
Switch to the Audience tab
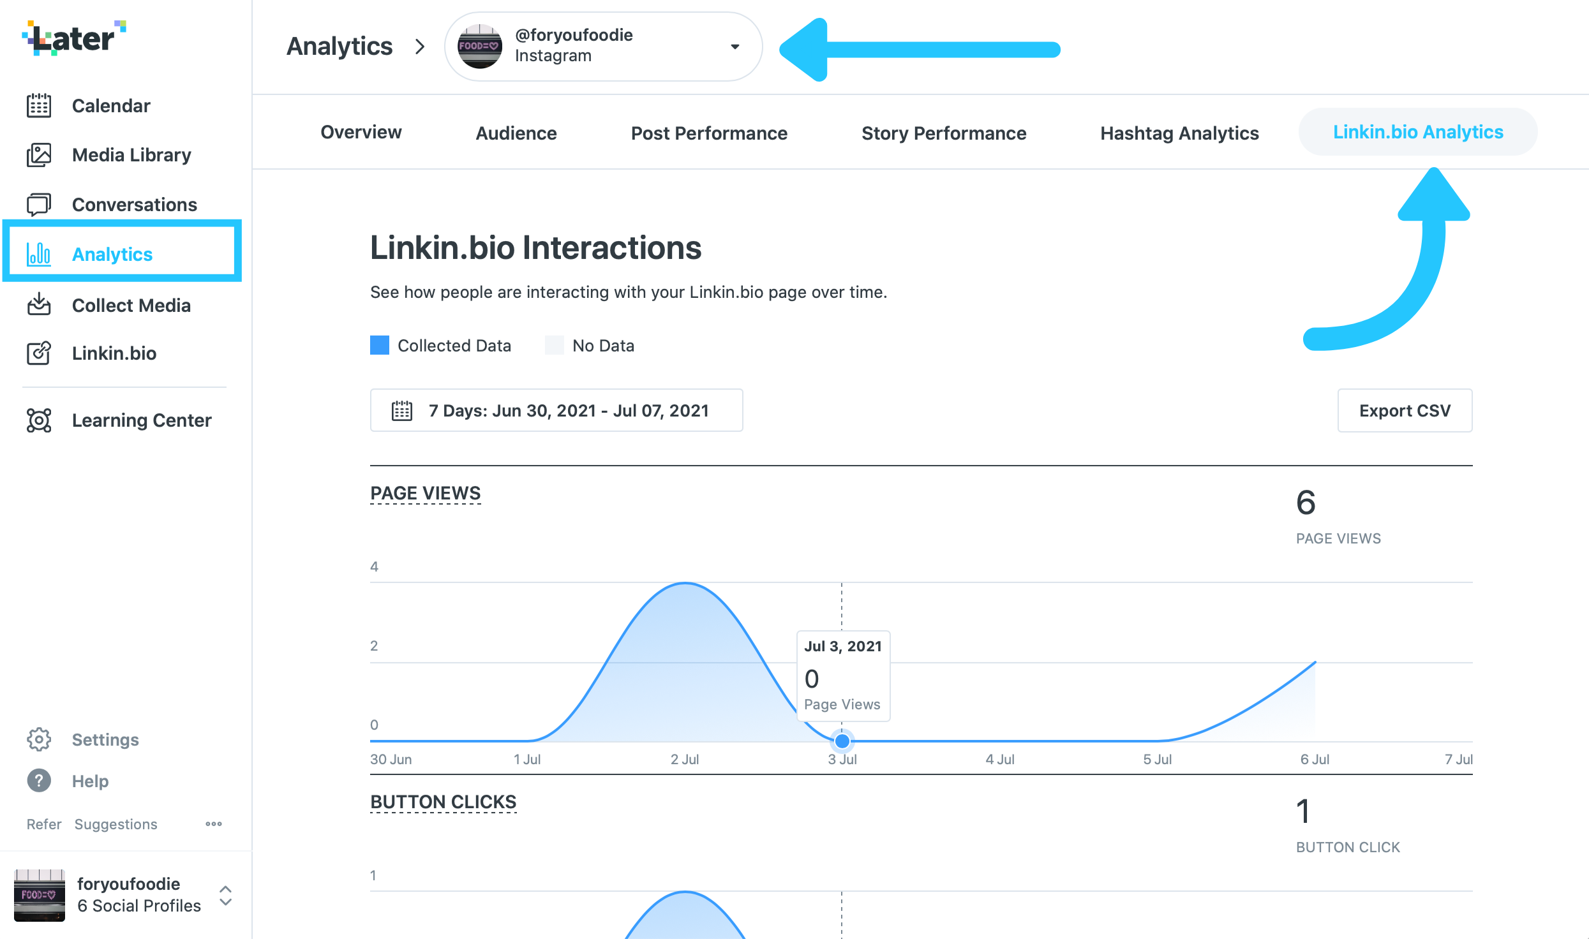516,133
